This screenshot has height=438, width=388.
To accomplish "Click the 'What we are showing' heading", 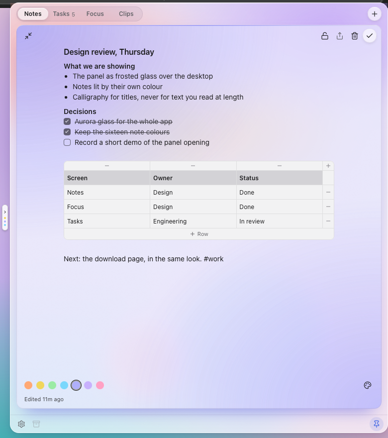I will tap(99, 66).
